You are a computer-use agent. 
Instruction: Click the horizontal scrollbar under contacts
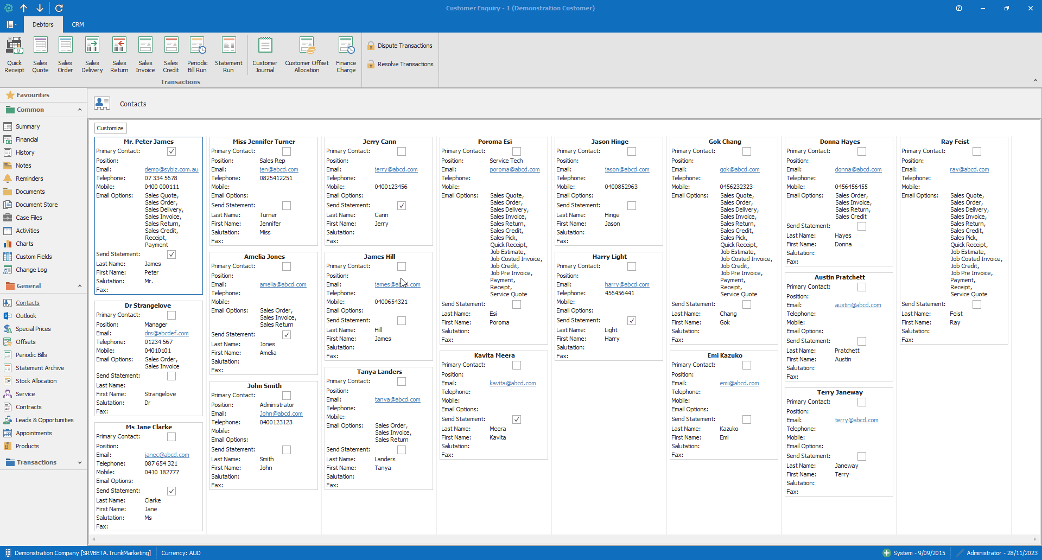pos(564,539)
